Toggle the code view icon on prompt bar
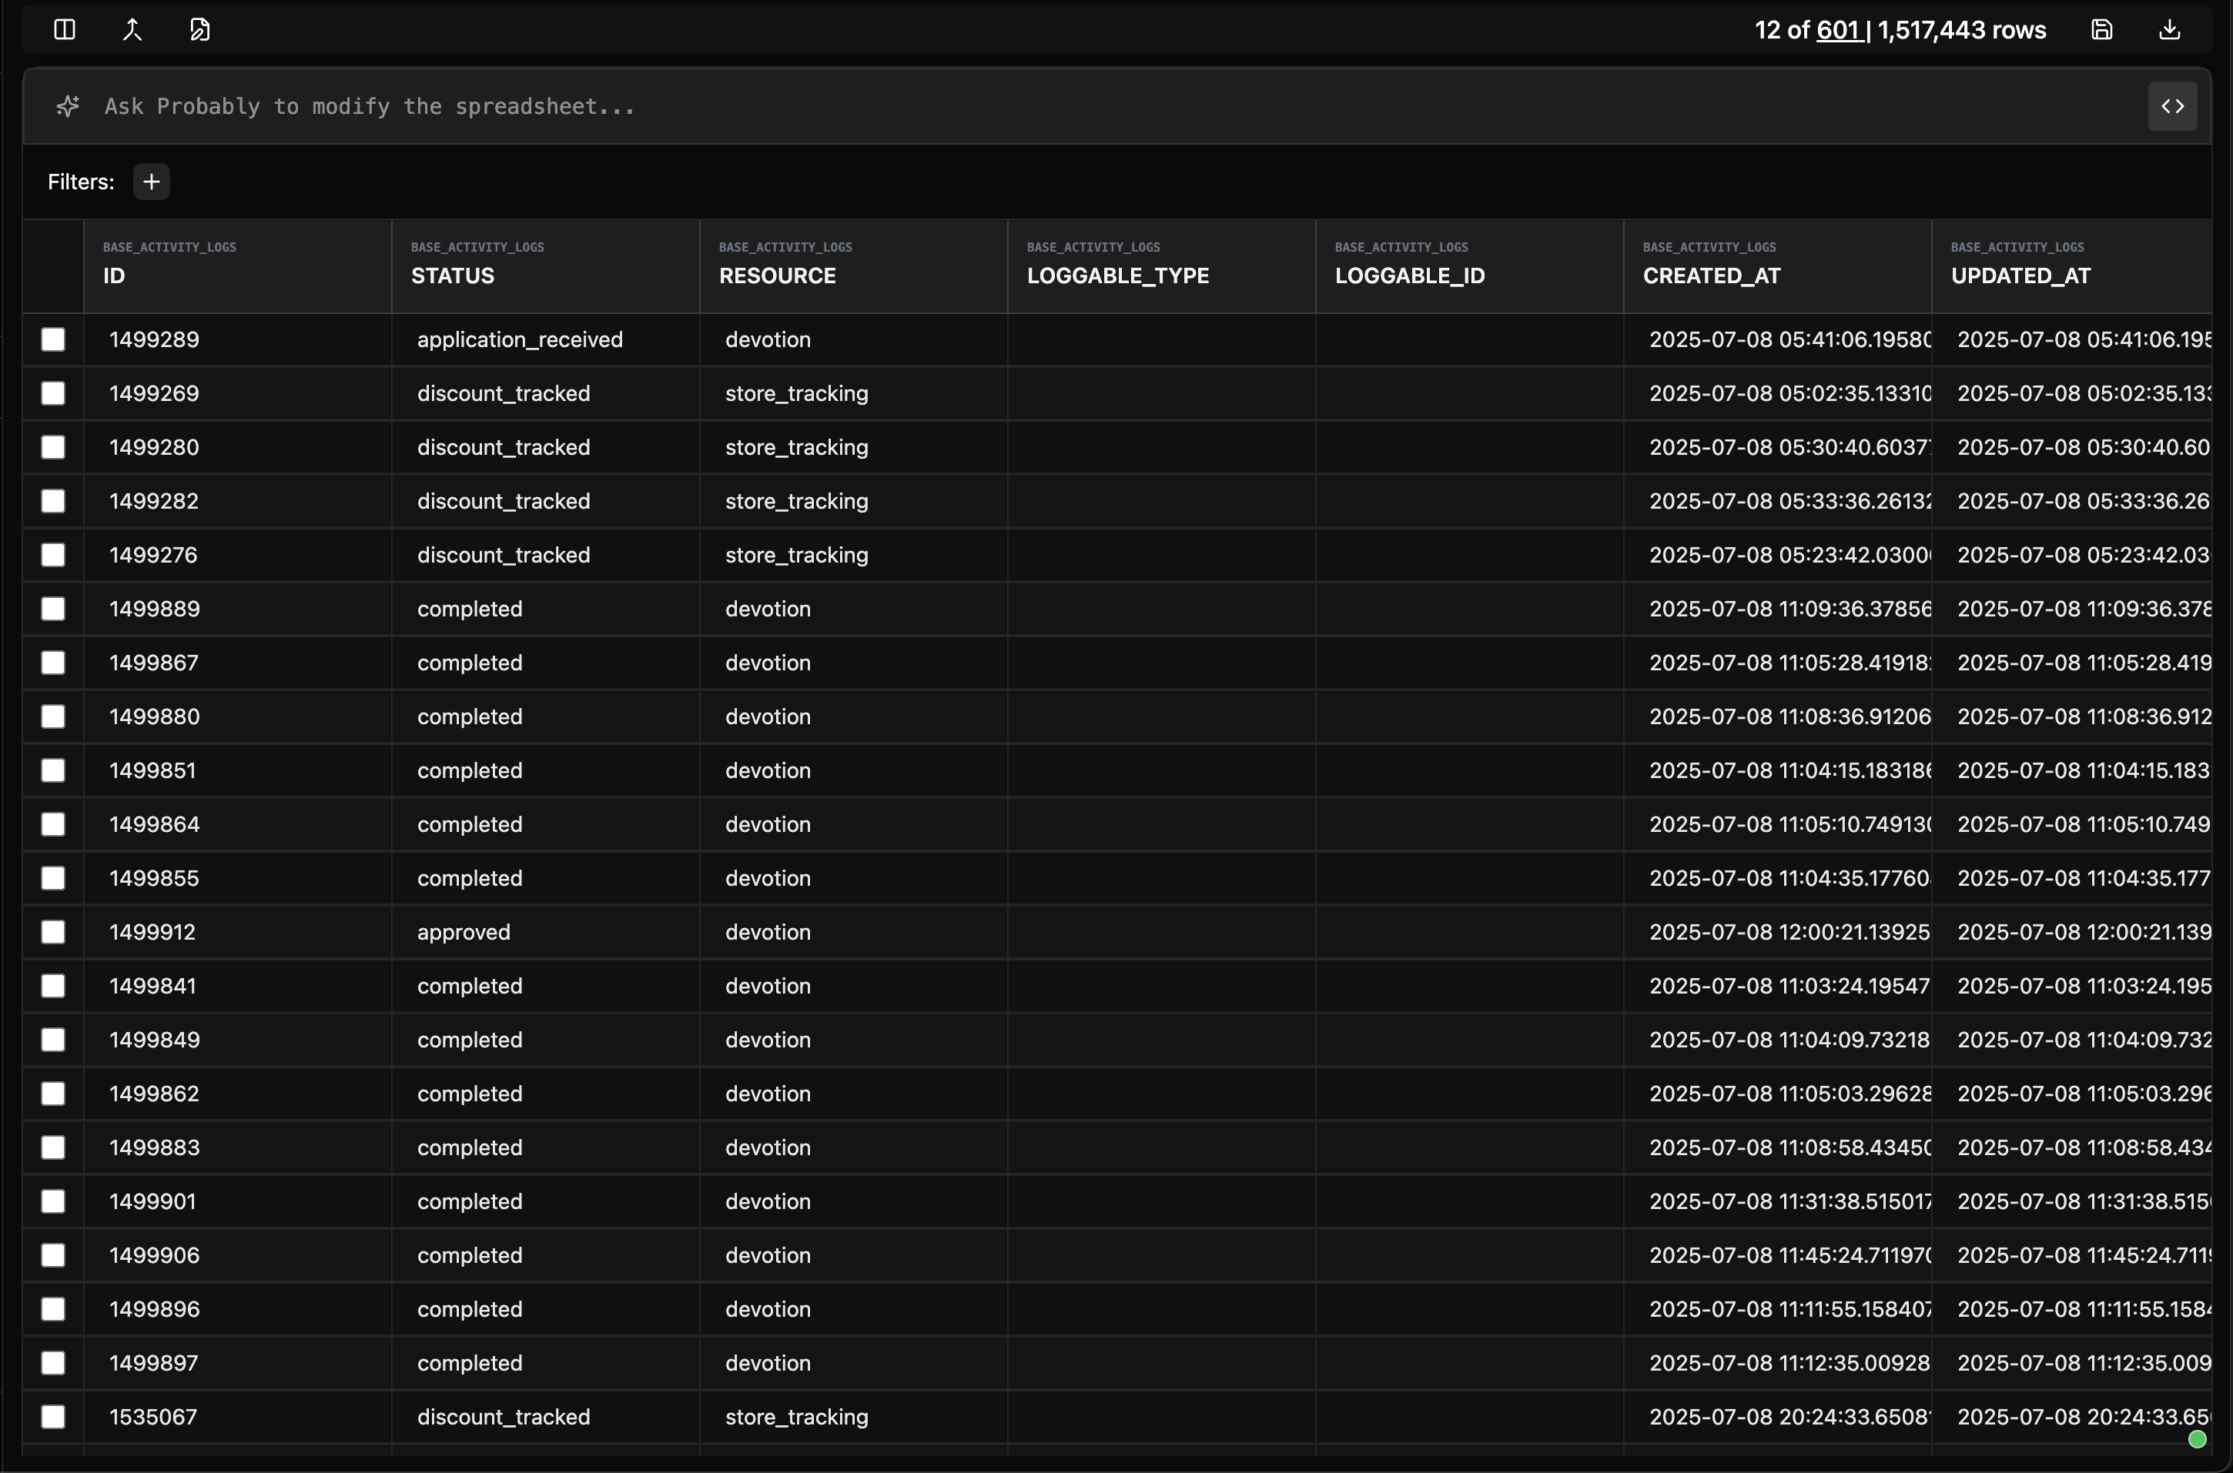This screenshot has width=2233, height=1473. pos(2173,106)
